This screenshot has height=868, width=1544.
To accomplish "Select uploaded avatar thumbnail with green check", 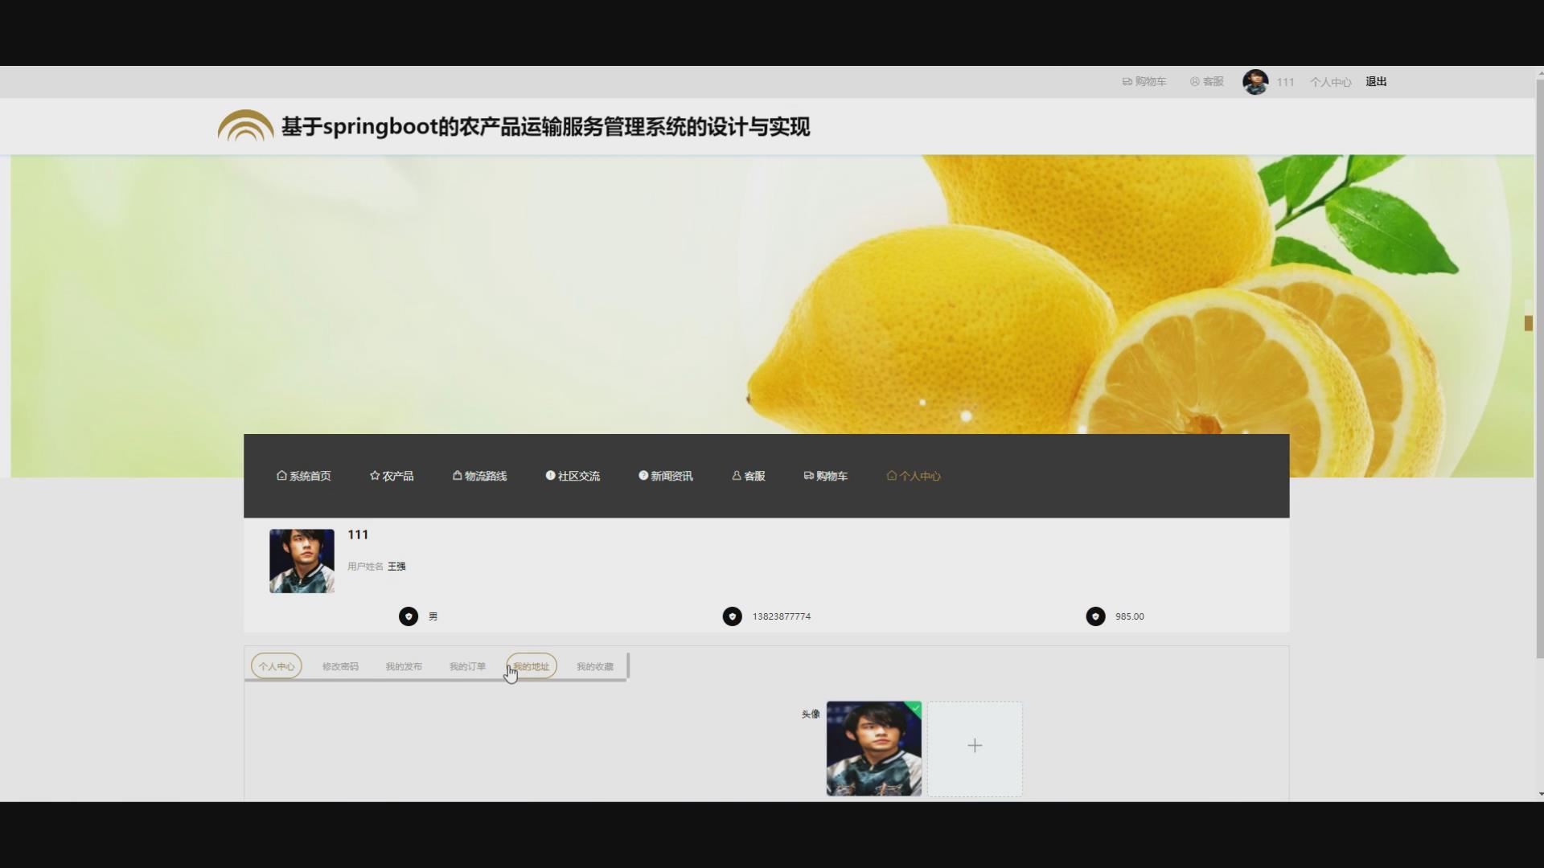I will click(873, 748).
